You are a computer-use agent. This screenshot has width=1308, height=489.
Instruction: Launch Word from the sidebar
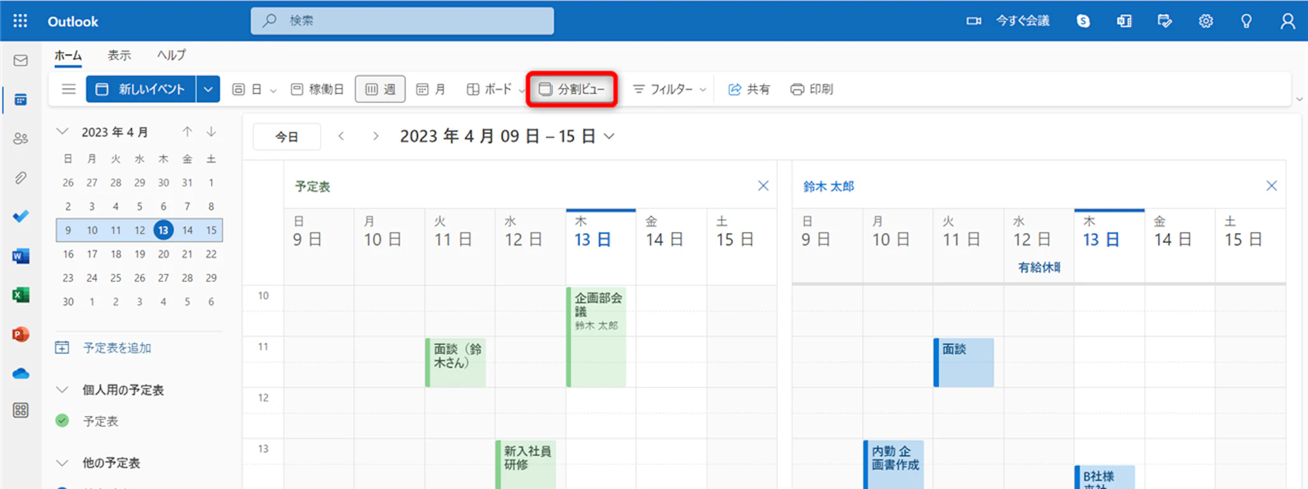[20, 257]
